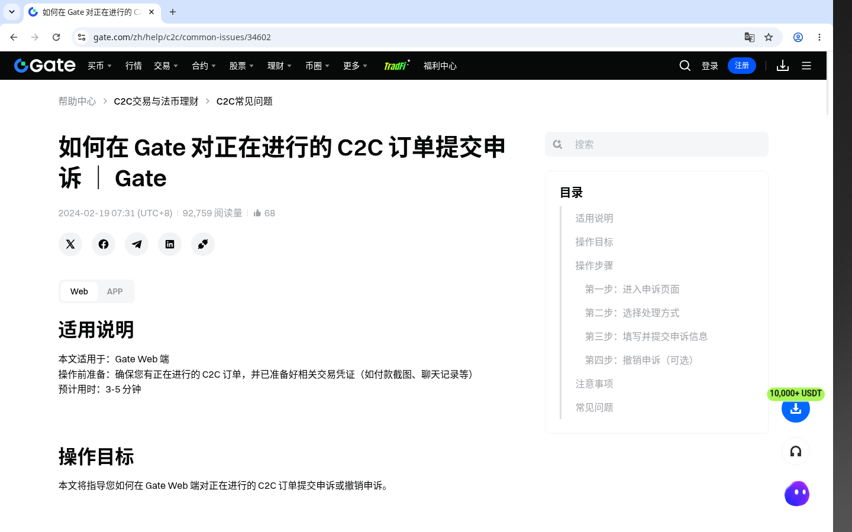This screenshot has width=852, height=532.
Task: Click the 登录 login link
Action: click(710, 66)
